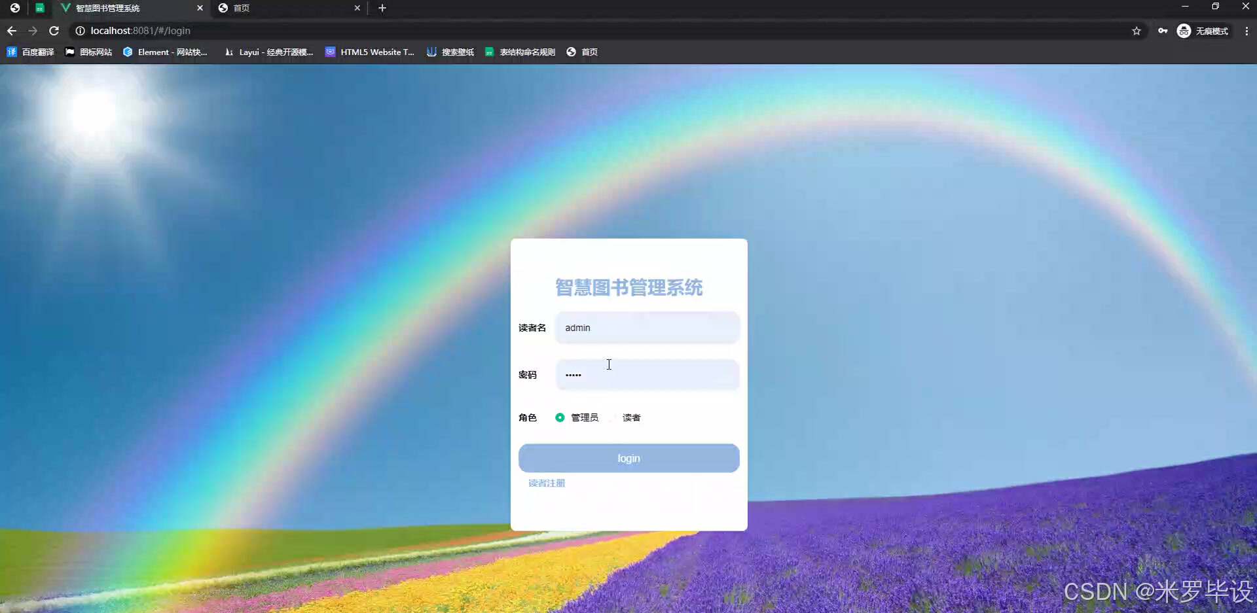Click the localhost address bar URL
This screenshot has width=1257, height=613.
coord(141,31)
